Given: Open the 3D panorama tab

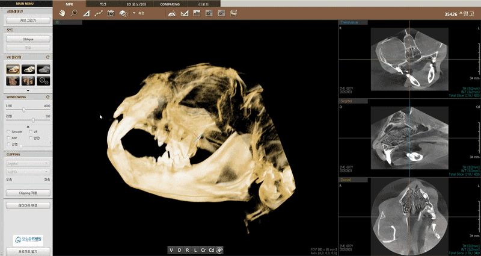Looking at the screenshot, I should (136, 4).
